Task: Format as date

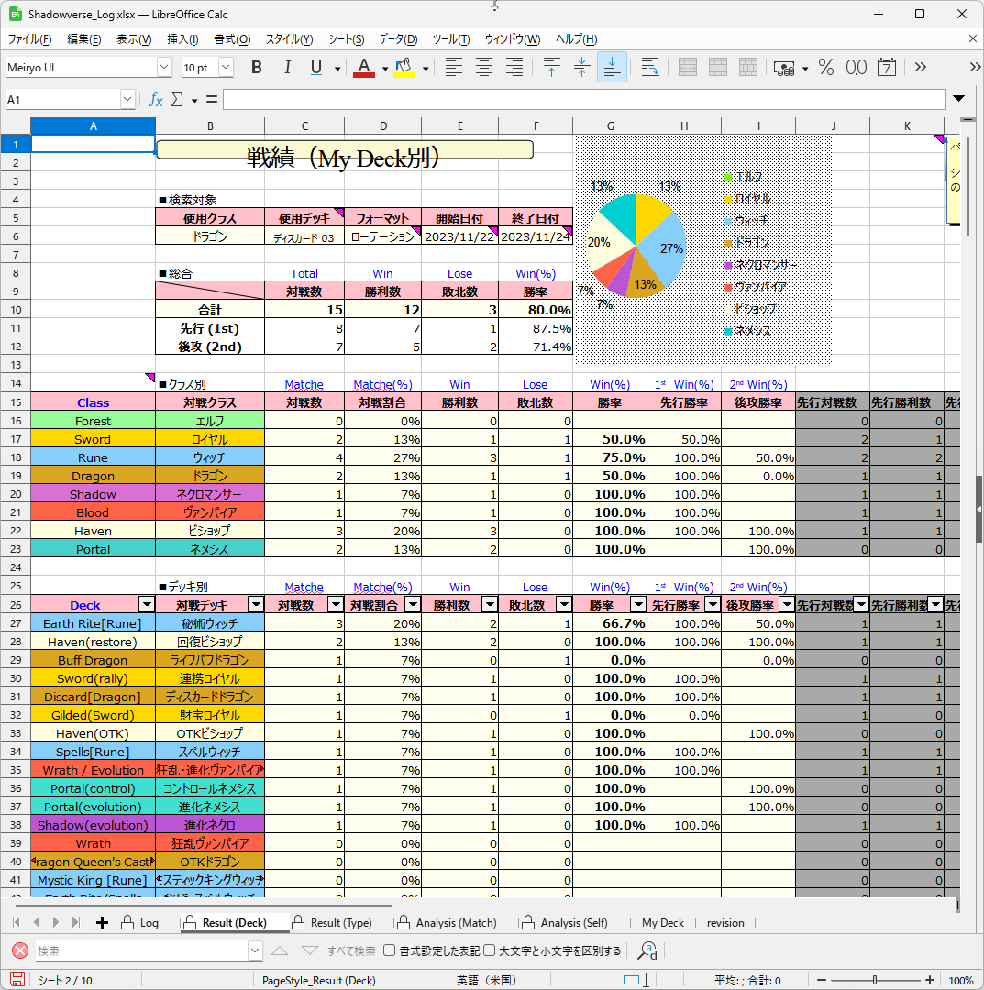Action: [887, 68]
